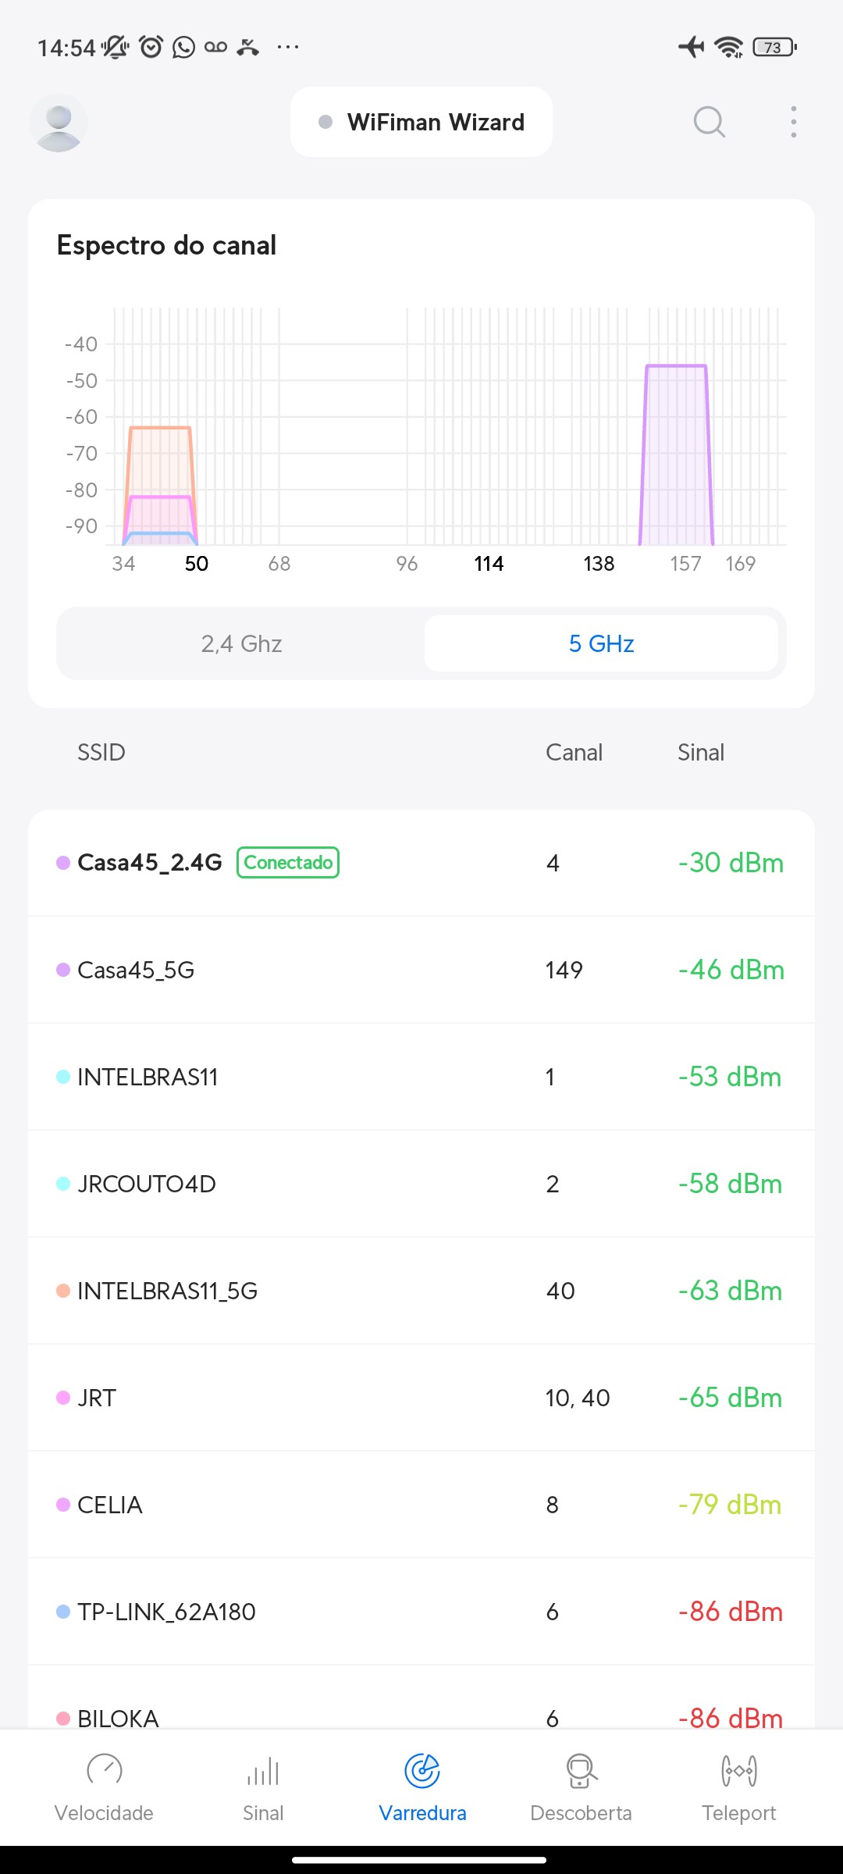Screen dimensions: 843x1874
Task: Switch to the Sinal signal tab
Action: 263,1785
